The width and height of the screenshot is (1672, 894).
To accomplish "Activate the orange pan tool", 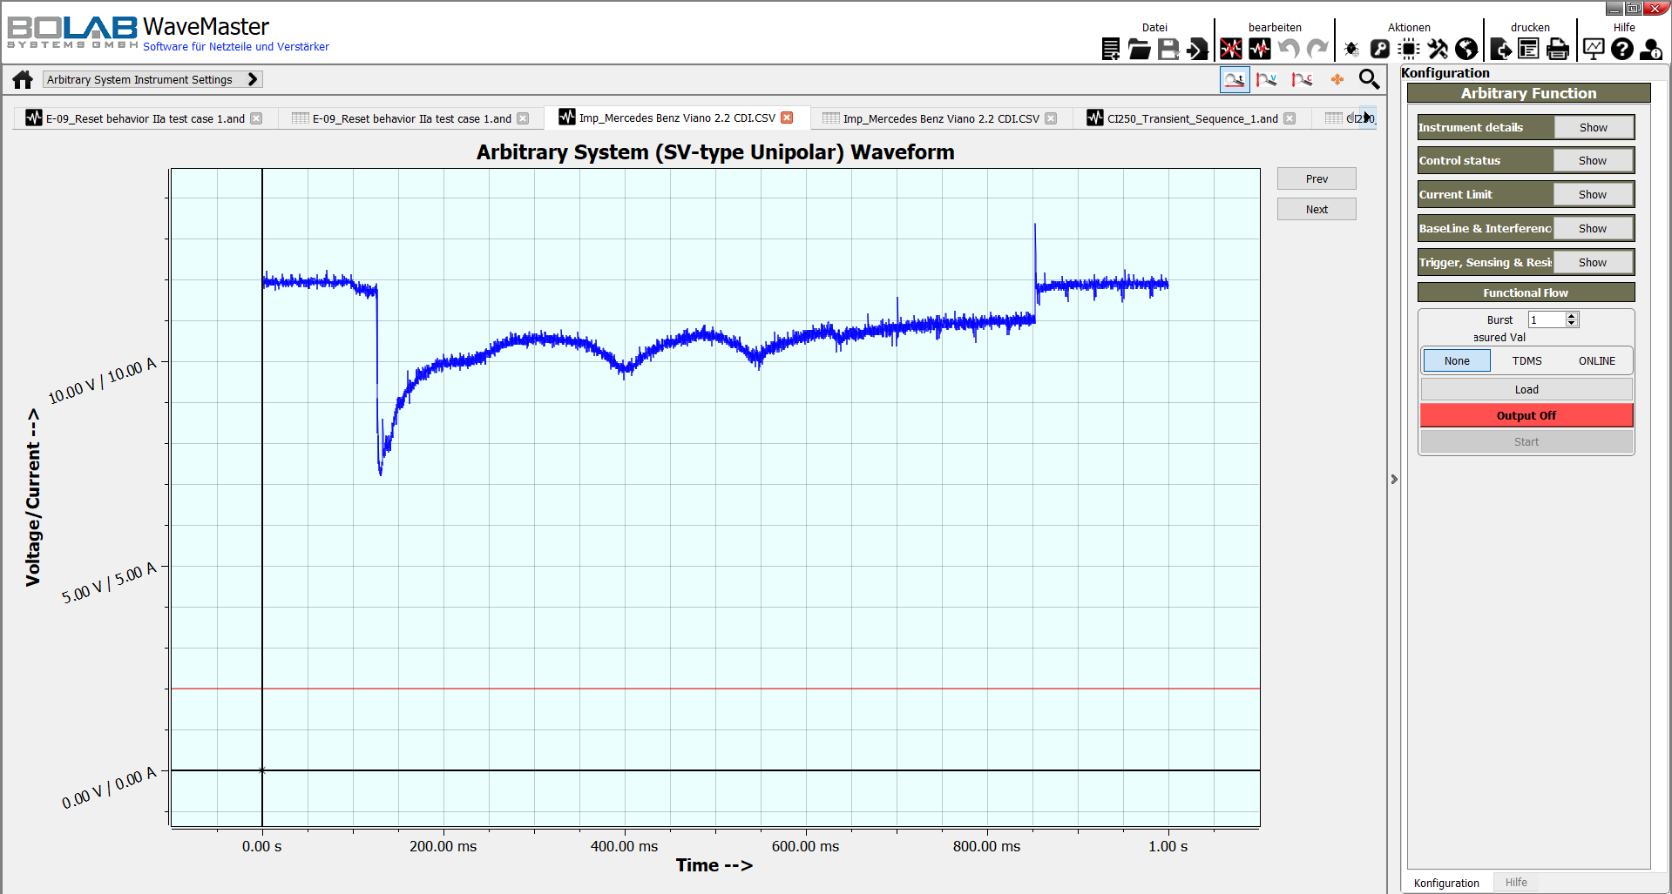I will tap(1337, 79).
